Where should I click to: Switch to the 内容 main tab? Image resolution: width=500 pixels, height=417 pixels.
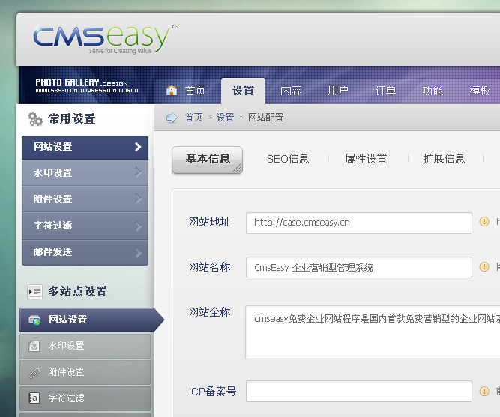(291, 91)
